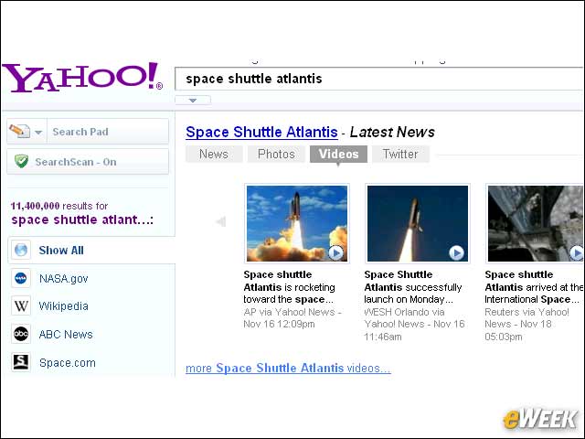Open more Space Shuttle Atlantis videos link

click(x=288, y=368)
